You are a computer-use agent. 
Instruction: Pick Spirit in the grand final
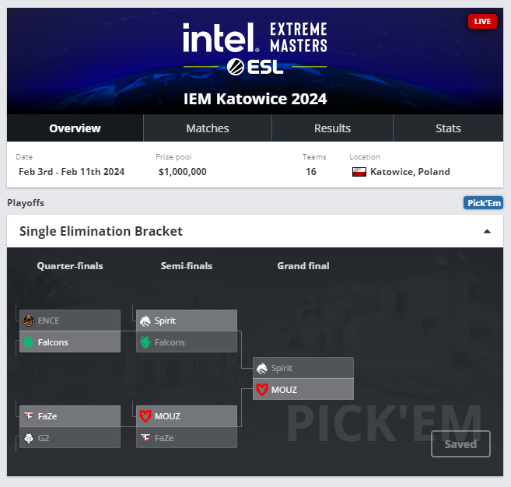click(303, 368)
